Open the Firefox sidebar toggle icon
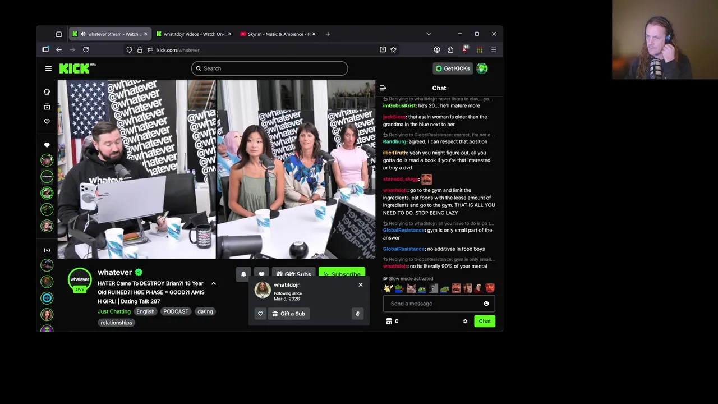The width and height of the screenshot is (718, 404). pyautogui.click(x=45, y=50)
